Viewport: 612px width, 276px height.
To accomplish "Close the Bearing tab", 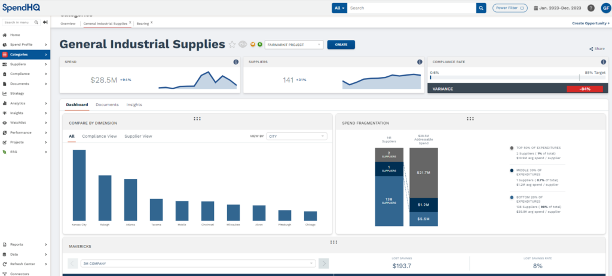I will (x=151, y=23).
